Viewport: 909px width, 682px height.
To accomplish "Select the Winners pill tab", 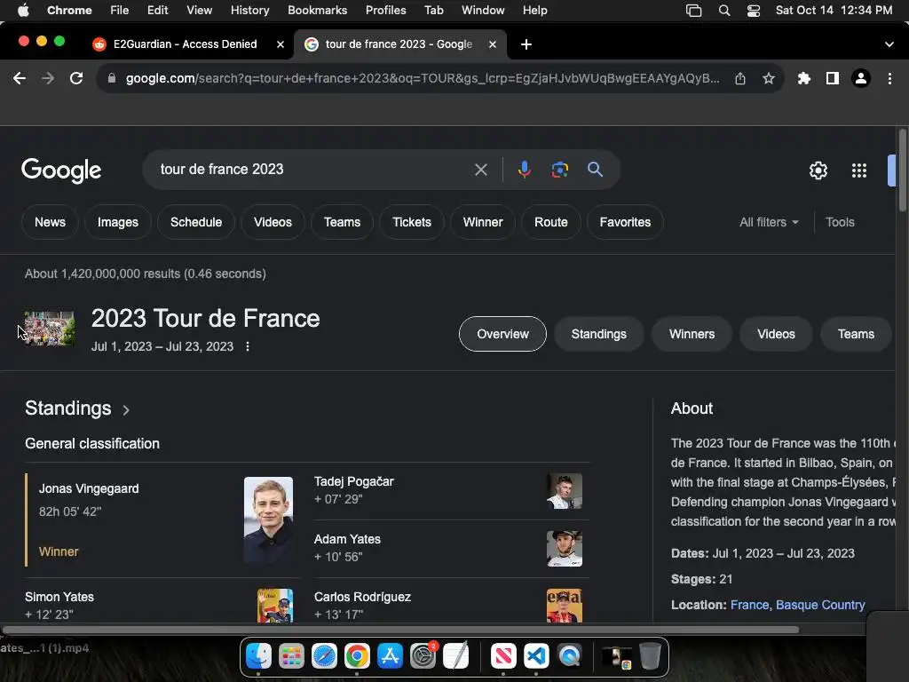I will (x=692, y=334).
